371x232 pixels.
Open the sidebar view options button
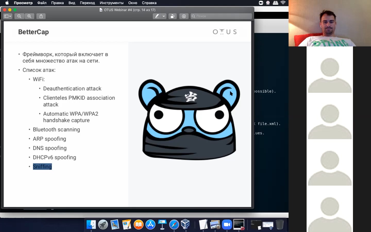pos(8,16)
